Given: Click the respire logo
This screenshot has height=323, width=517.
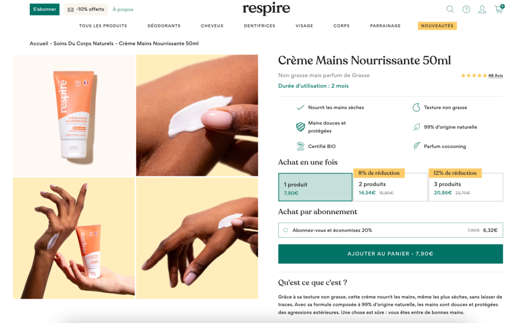Looking at the screenshot, I should [x=266, y=9].
